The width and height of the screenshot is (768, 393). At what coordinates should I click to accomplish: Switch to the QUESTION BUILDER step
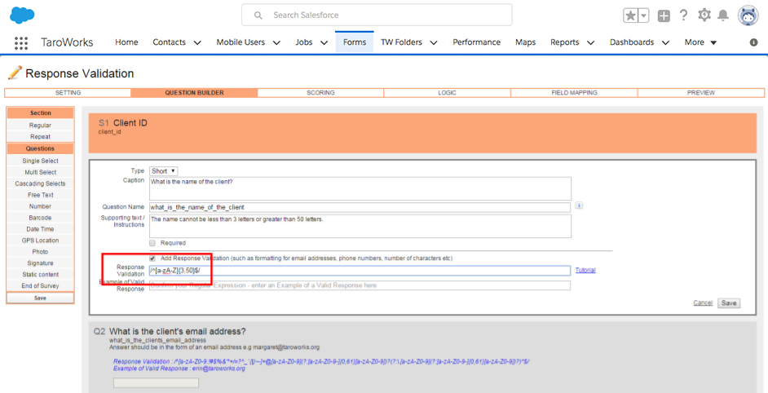195,93
